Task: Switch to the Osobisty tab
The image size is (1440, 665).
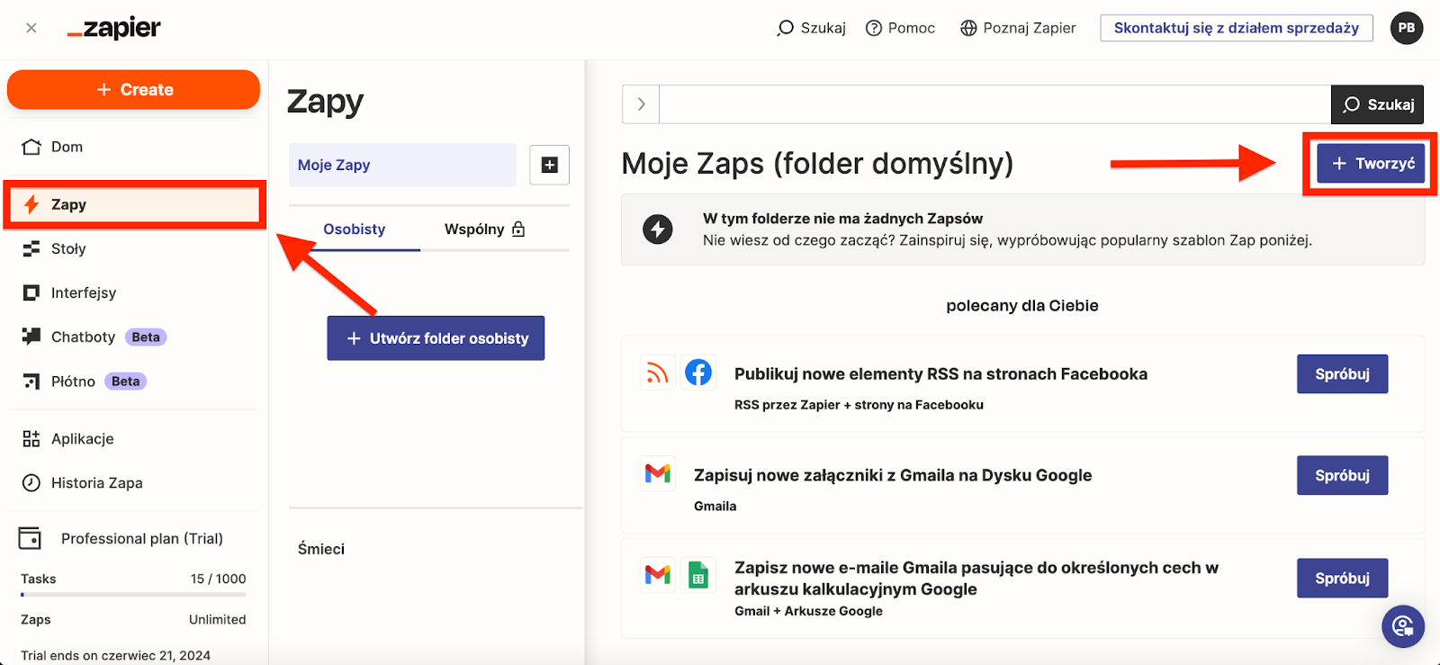Action: (x=355, y=229)
